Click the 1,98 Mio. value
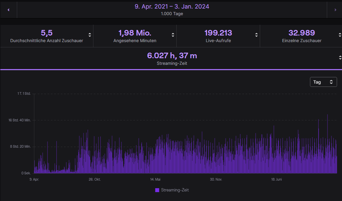The width and height of the screenshot is (342, 201). tap(135, 33)
